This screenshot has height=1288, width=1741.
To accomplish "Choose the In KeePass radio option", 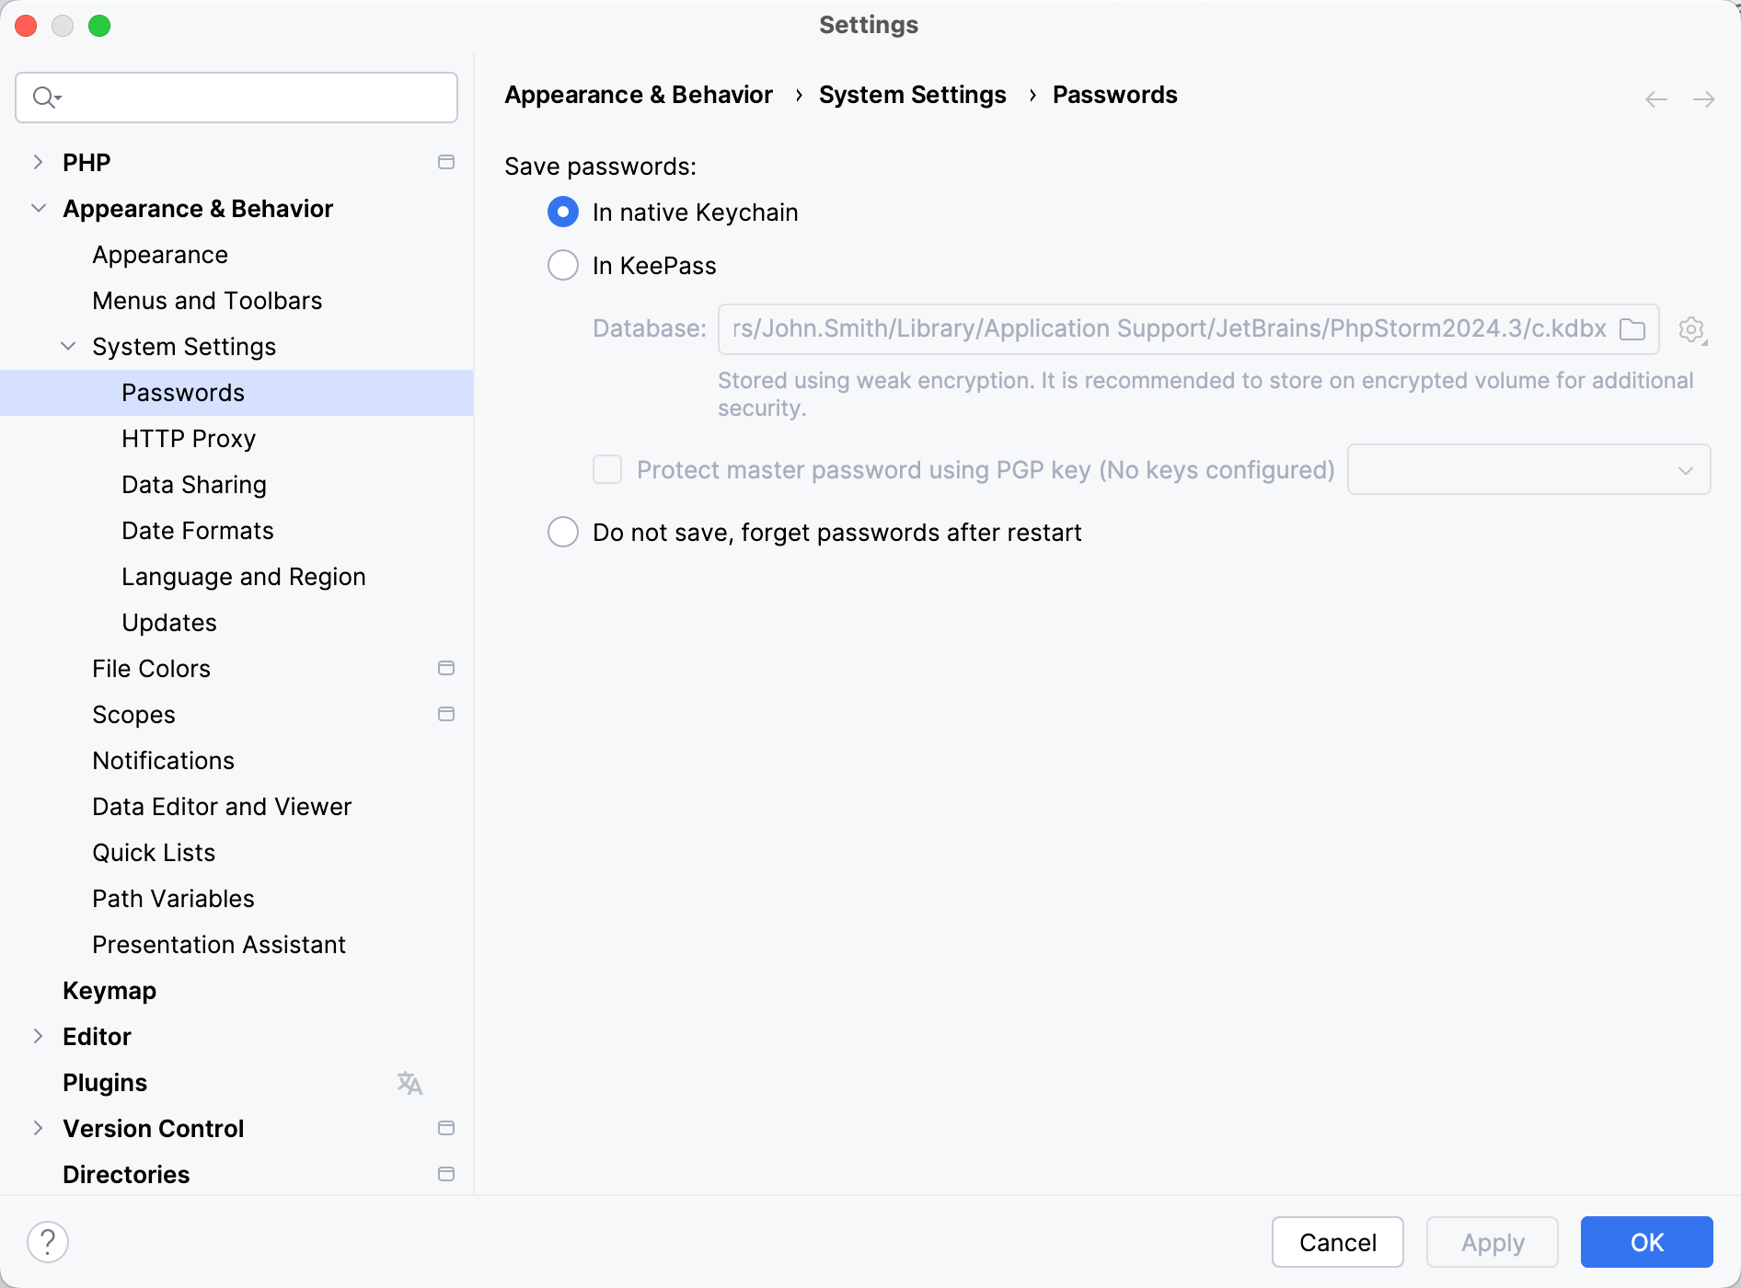I will tap(563, 266).
